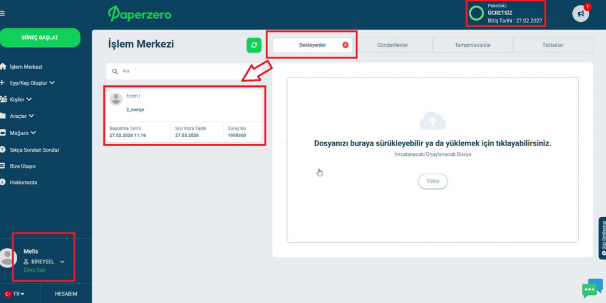This screenshot has width=606, height=303.
Task: Click the ÜCRETSİZ package info
Action: click(500, 13)
